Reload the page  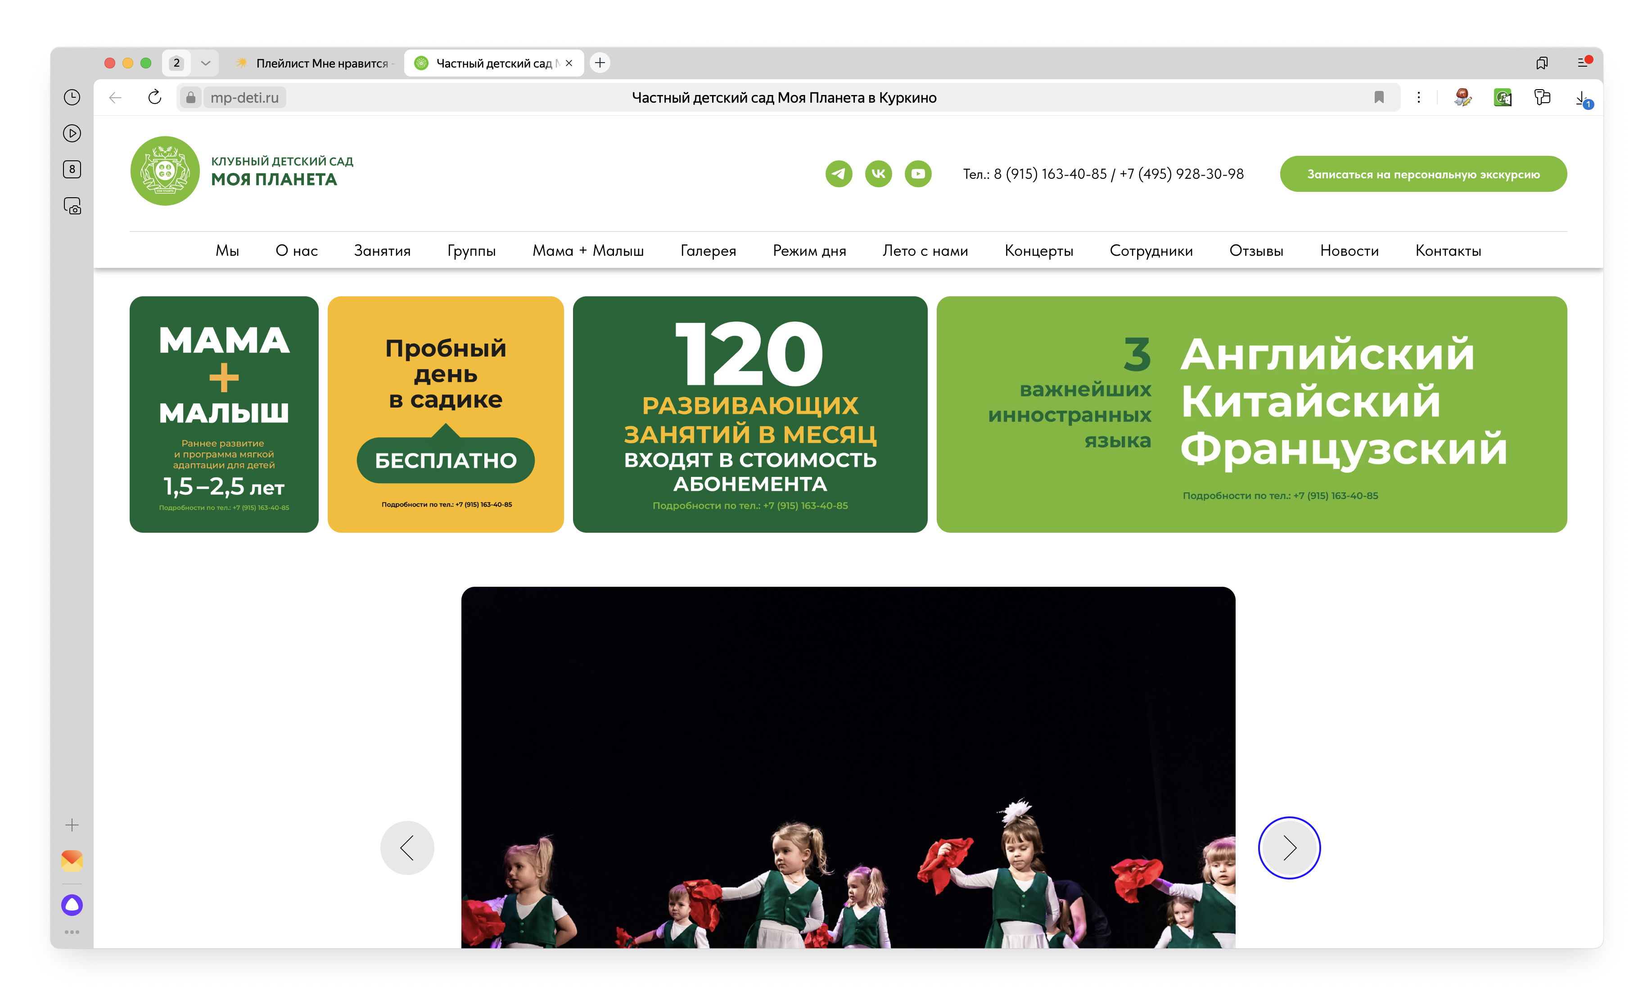(155, 97)
